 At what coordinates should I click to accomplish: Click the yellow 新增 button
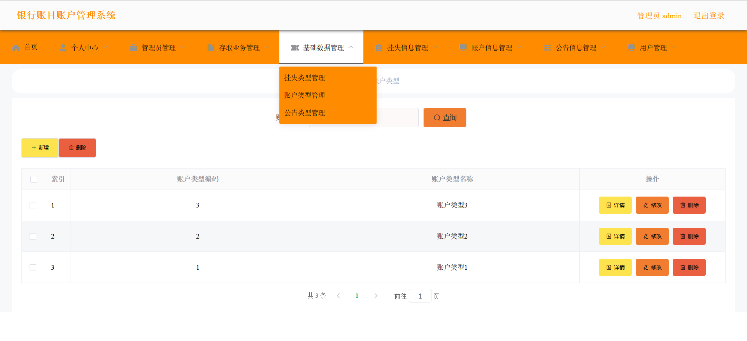click(40, 148)
